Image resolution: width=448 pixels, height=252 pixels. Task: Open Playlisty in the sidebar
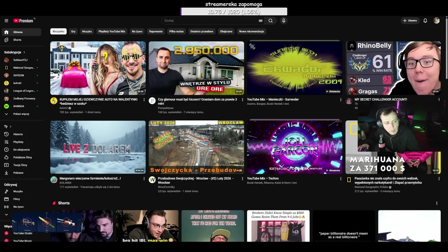point(21,142)
